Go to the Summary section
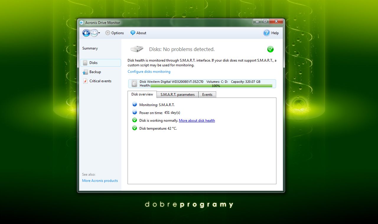 pyautogui.click(x=90, y=48)
